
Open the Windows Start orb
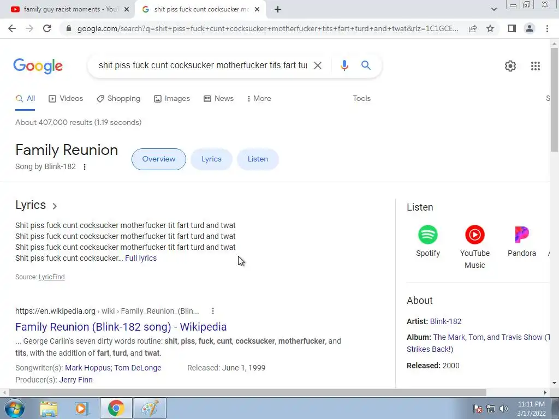point(14,408)
